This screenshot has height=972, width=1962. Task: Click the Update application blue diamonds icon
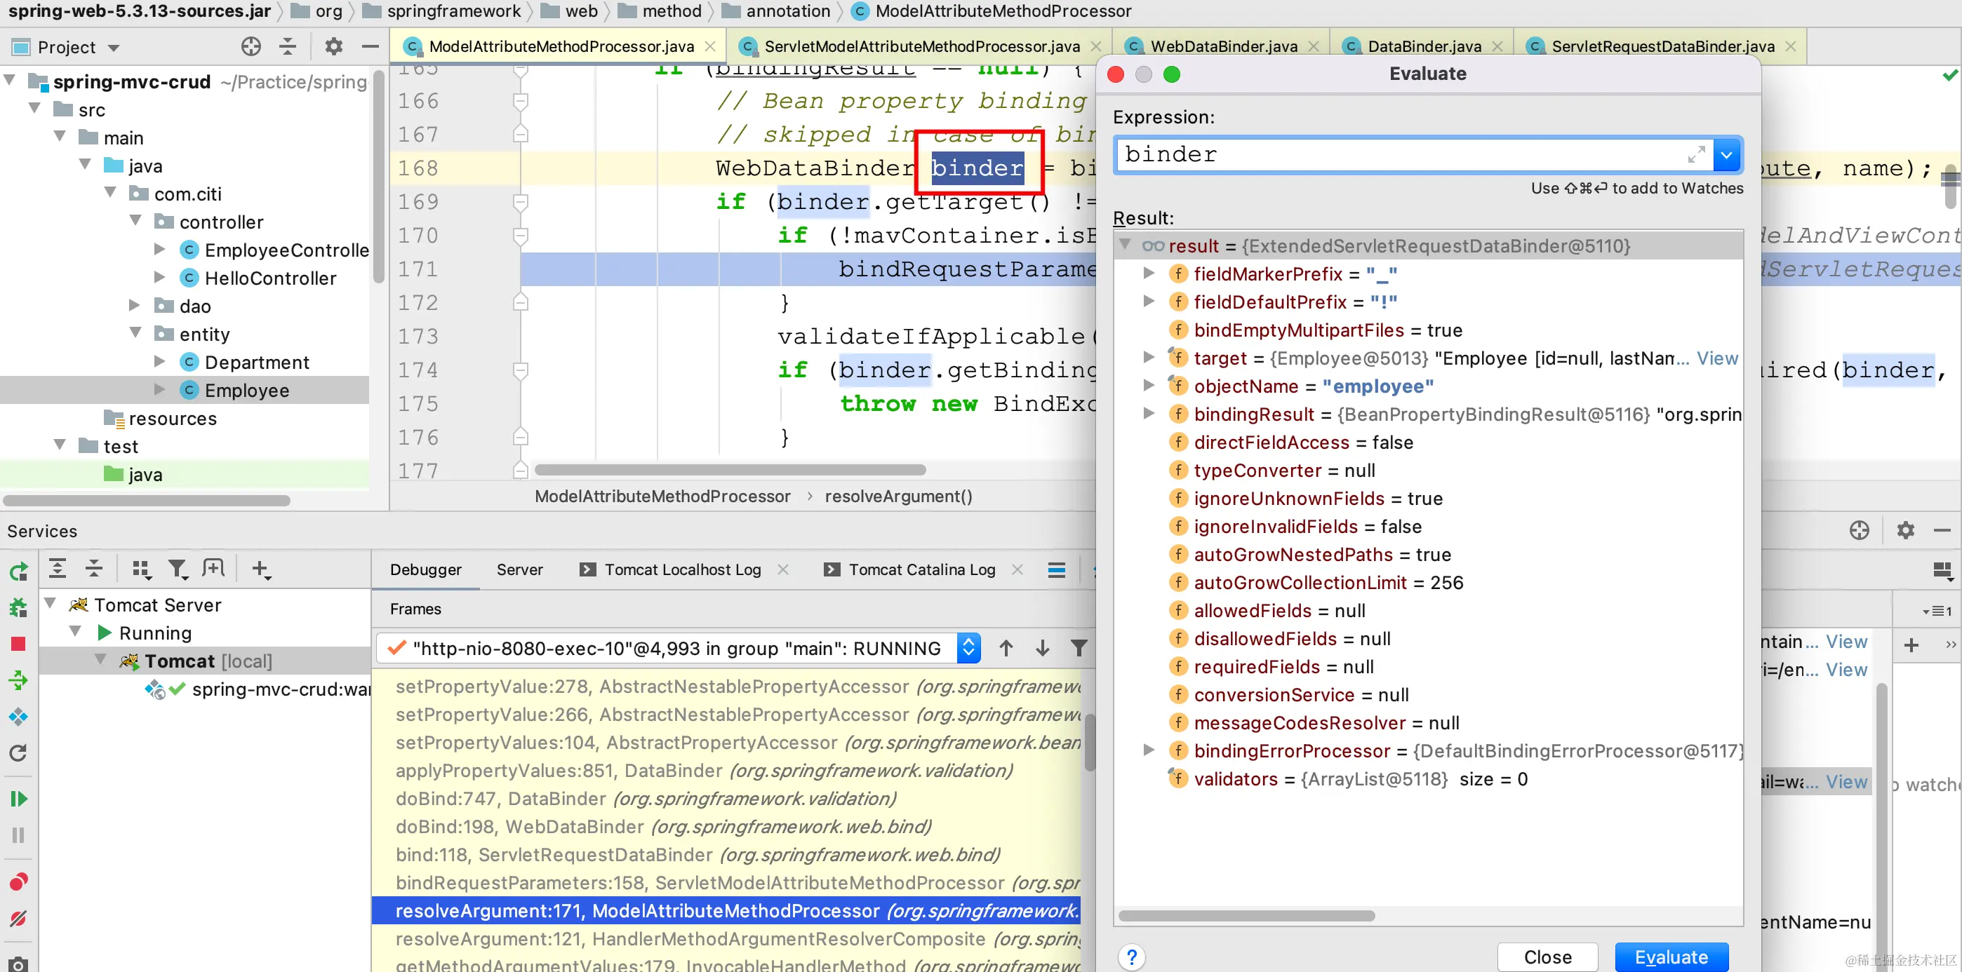[x=18, y=716]
